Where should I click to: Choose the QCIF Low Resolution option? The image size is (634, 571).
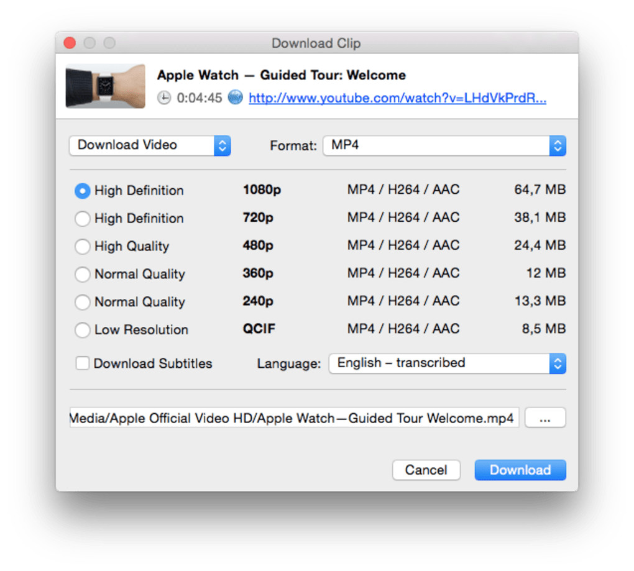(82, 330)
